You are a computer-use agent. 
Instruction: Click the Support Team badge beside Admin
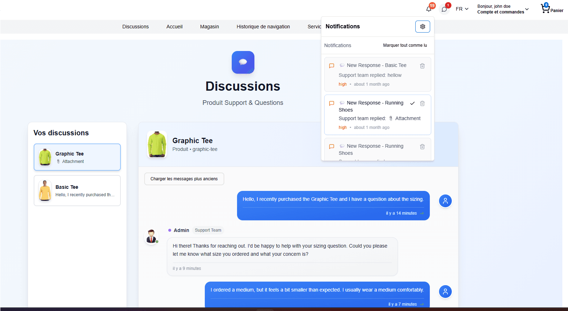208,230
